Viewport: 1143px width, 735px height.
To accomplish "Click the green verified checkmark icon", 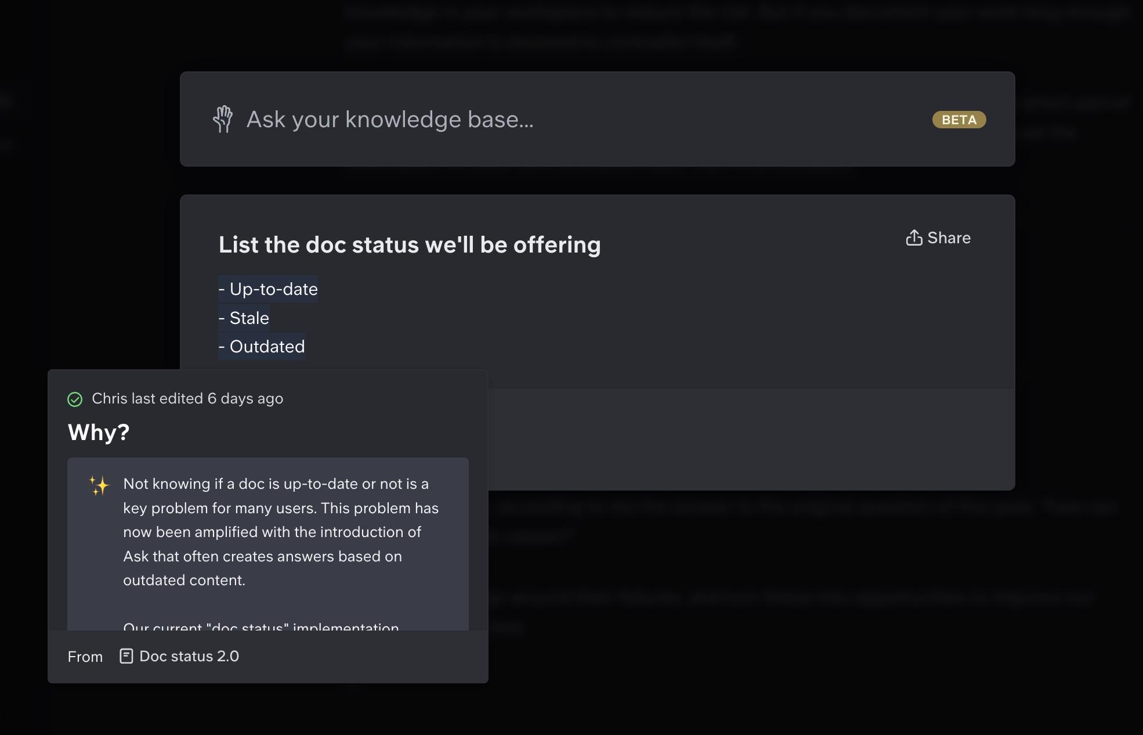I will (75, 399).
